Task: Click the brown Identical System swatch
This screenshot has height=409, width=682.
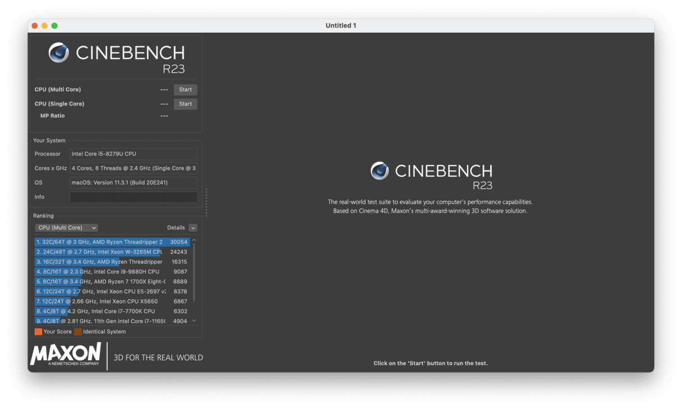Action: pos(78,332)
